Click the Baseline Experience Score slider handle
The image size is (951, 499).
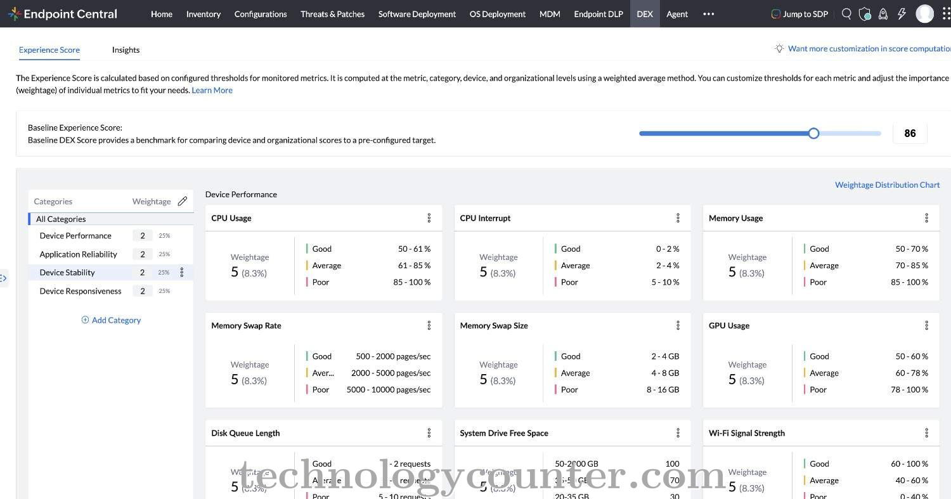tap(814, 133)
